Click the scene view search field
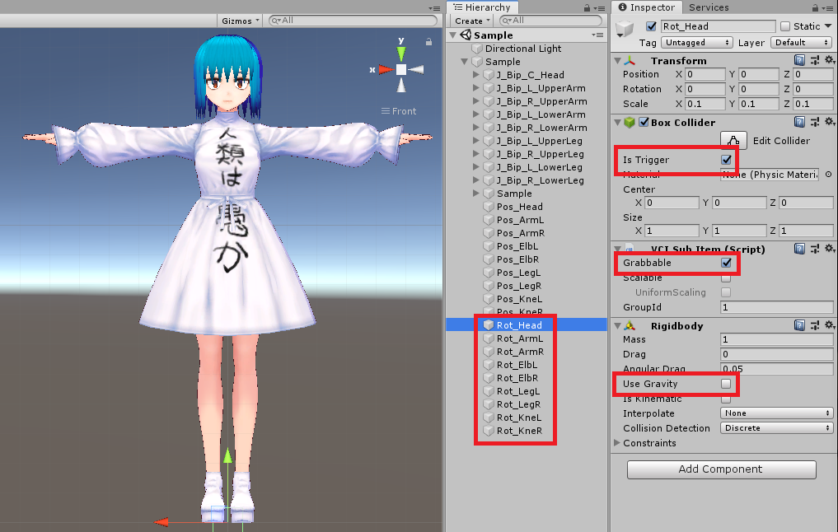838x532 pixels. (x=353, y=21)
